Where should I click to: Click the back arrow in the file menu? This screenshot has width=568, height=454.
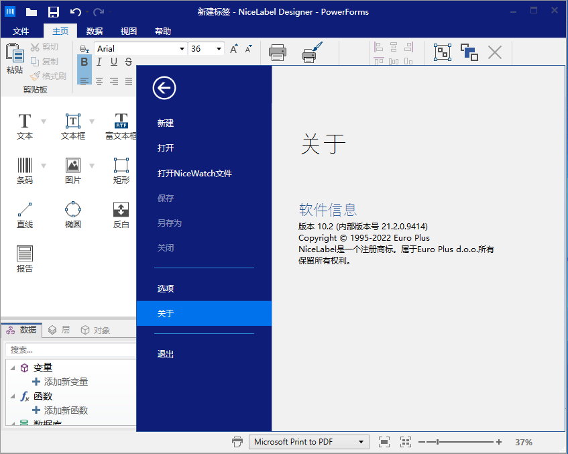tap(164, 88)
